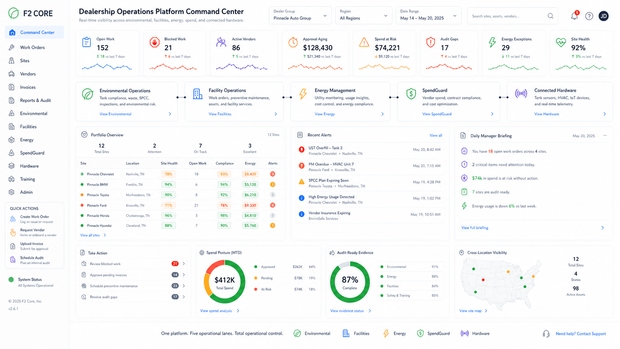The width and height of the screenshot is (620, 349).
Task: Click Pinnacle BMW energy value $5,120
Action: (x=250, y=184)
